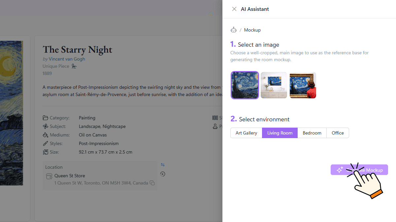This screenshot has width=396, height=222.
Task: Copy the Queen St W address
Action: pyautogui.click(x=152, y=183)
